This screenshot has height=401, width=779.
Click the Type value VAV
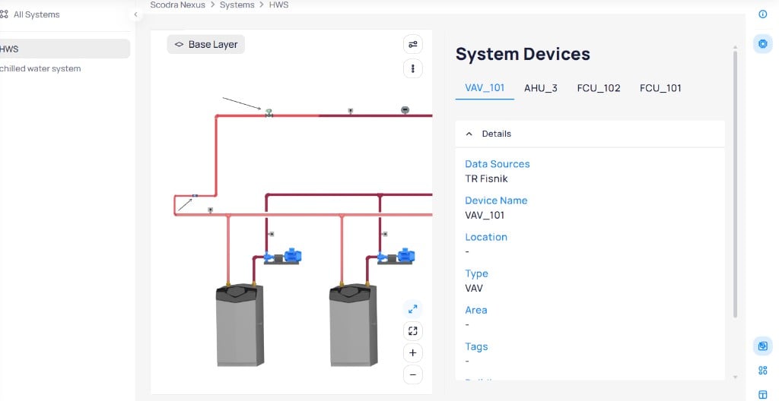473,289
